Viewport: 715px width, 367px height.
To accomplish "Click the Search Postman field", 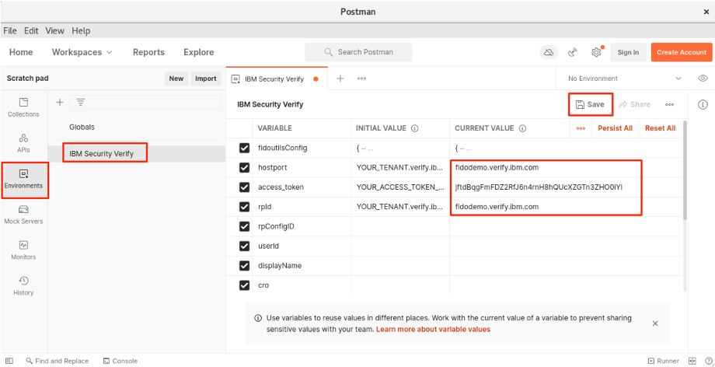I will pyautogui.click(x=358, y=53).
